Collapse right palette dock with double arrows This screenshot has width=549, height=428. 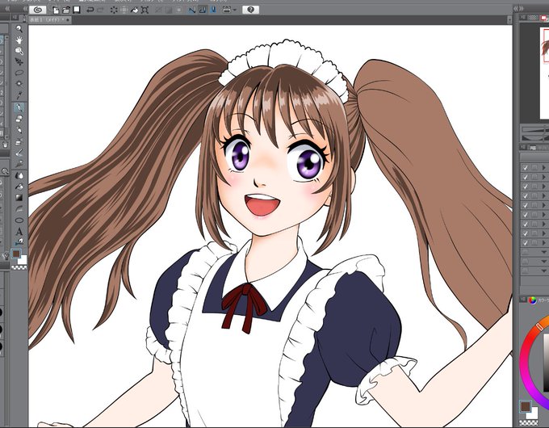click(x=518, y=8)
